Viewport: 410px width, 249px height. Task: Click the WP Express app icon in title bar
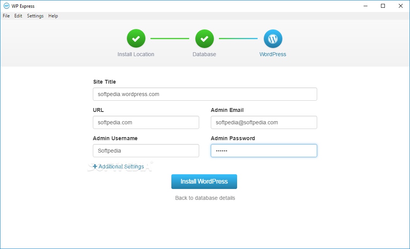coord(6,6)
